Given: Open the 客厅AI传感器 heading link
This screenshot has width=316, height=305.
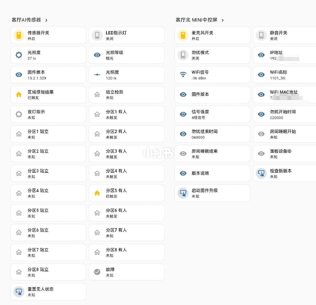Looking at the screenshot, I should tap(26, 20).
